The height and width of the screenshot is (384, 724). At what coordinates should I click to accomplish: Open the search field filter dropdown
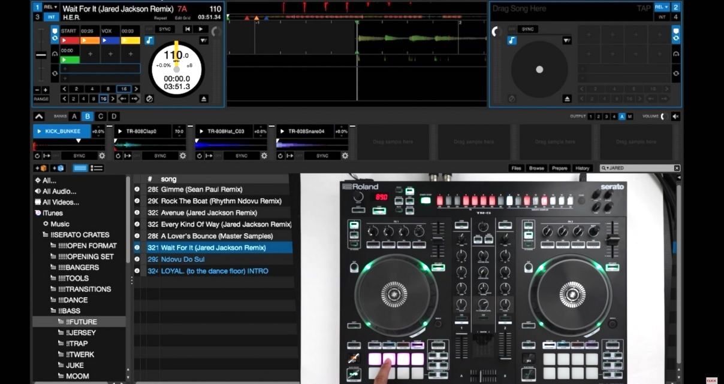(x=607, y=168)
